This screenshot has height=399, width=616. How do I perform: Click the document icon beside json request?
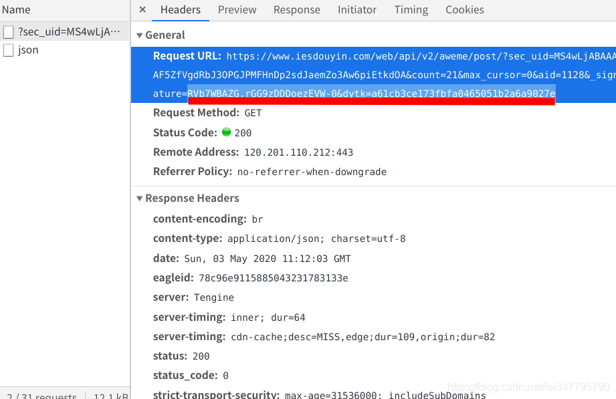point(8,50)
